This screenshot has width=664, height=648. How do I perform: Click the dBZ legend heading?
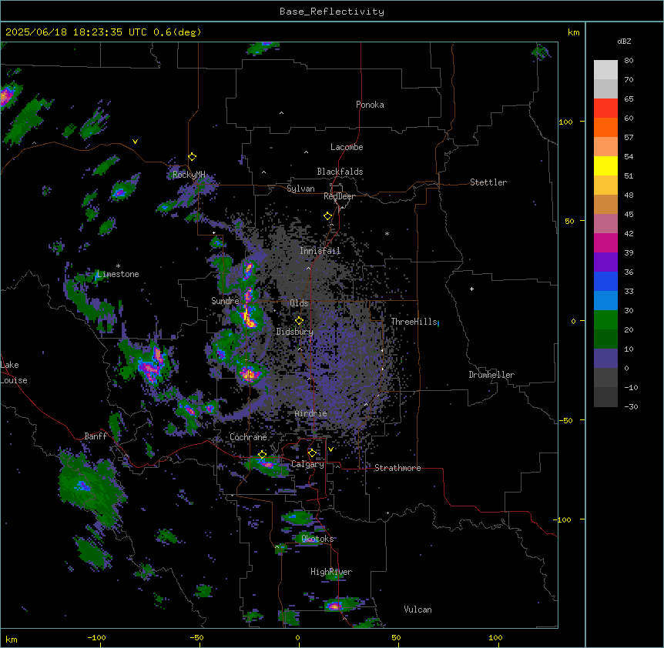click(624, 41)
